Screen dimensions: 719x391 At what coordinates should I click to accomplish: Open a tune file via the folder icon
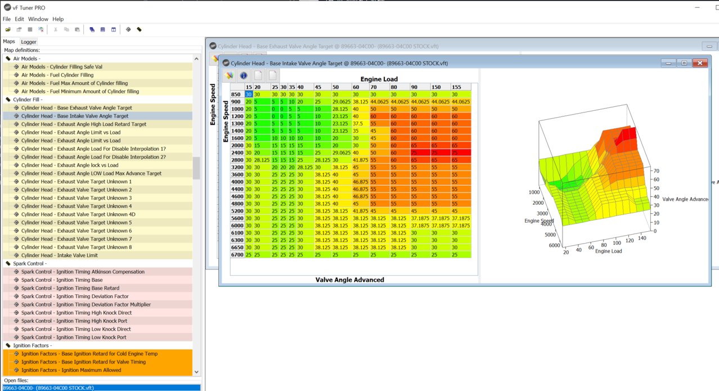(x=8, y=29)
